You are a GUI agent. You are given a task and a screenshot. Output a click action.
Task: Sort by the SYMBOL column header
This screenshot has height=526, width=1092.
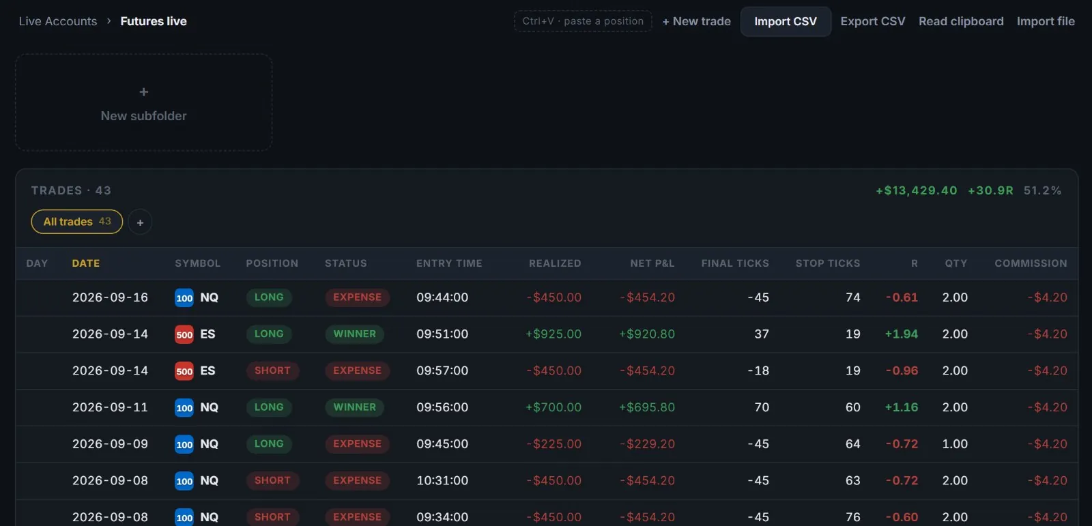198,263
